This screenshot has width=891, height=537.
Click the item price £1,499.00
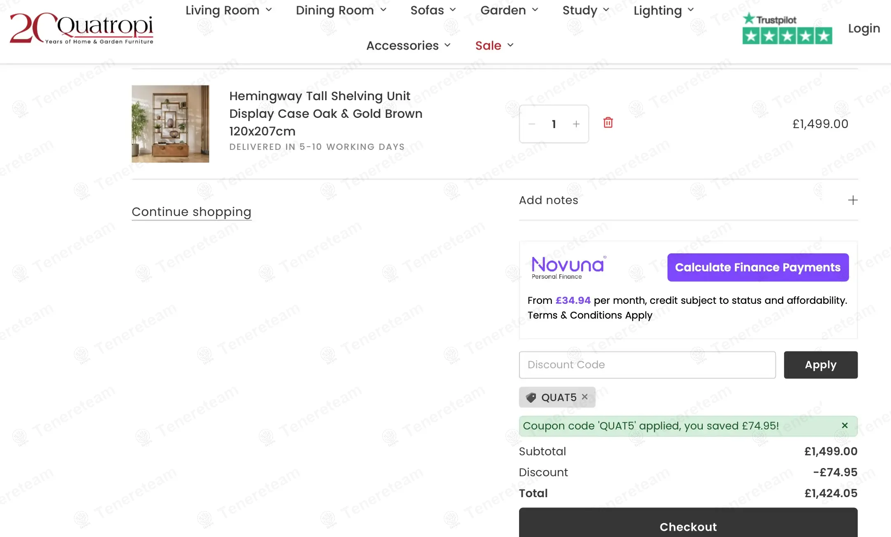tap(820, 124)
